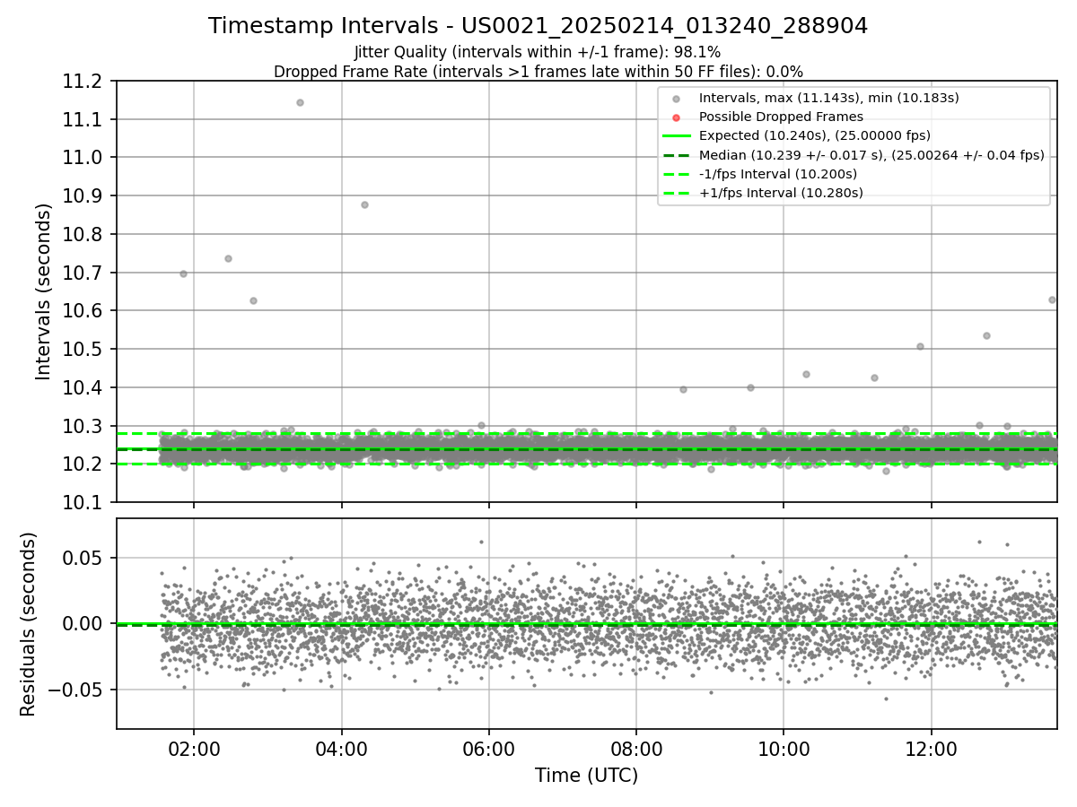Click the outlier point near 10.63 seconds around 02:50

[253, 300]
